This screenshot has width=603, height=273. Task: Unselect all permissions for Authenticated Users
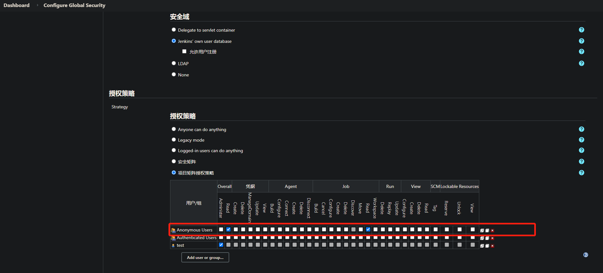(x=487, y=238)
